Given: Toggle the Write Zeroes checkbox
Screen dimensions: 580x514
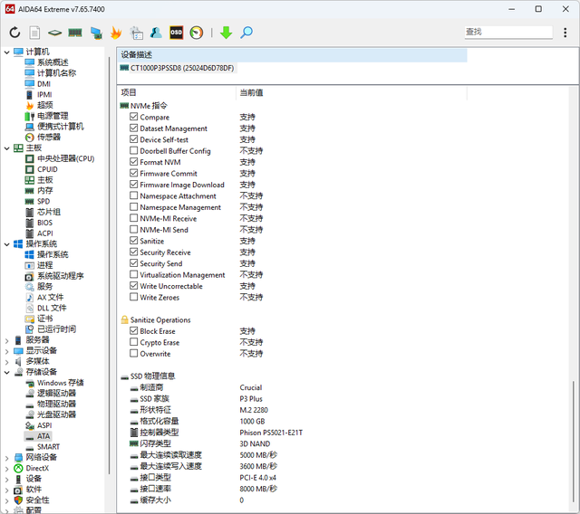Looking at the screenshot, I should point(133,297).
